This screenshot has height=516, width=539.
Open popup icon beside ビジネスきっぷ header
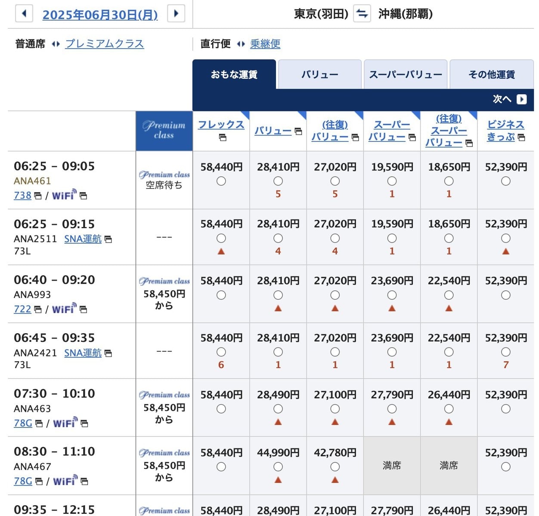[521, 137]
